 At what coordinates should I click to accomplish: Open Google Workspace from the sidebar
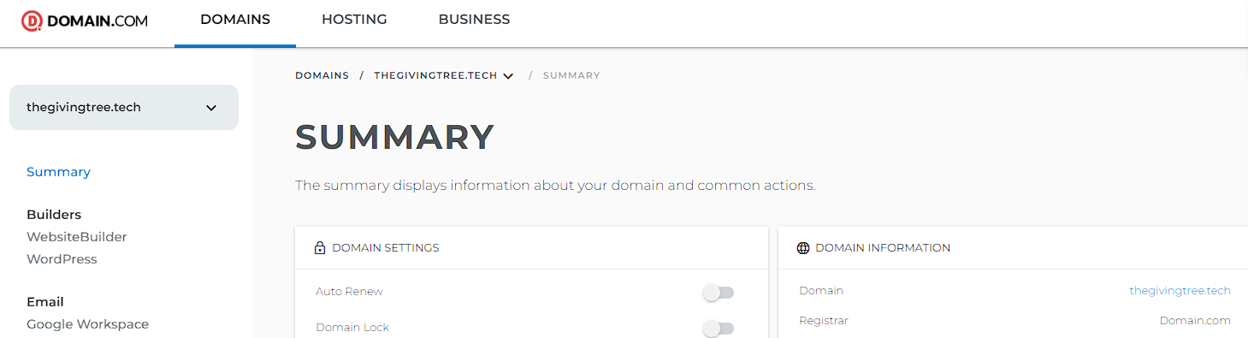pyautogui.click(x=87, y=324)
